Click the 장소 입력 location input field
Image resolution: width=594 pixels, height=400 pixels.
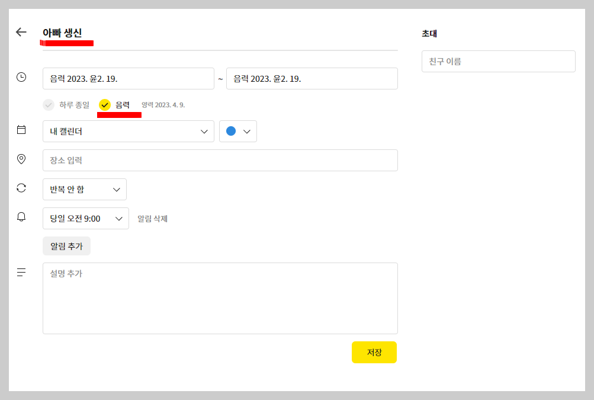pos(220,160)
